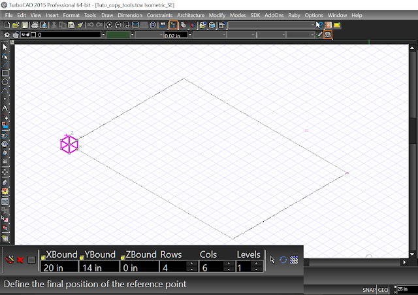Select the Text tool (A)
Screen dimensions: 418x295
point(5,108)
